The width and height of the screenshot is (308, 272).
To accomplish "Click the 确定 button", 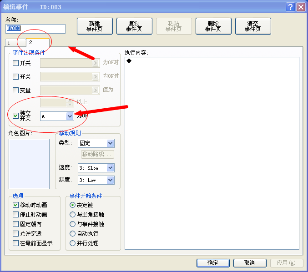I will pyautogui.click(x=213, y=263).
